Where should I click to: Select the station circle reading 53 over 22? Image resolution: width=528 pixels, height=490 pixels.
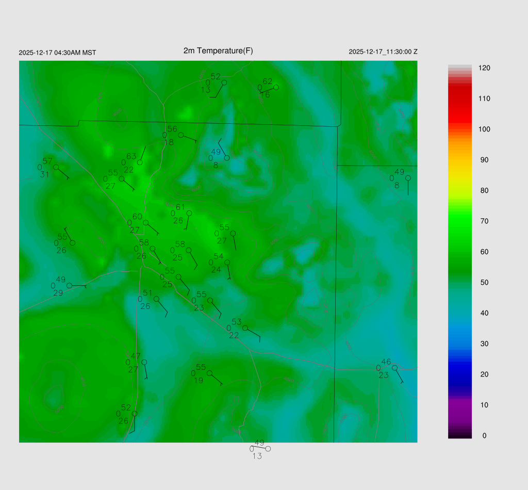click(x=245, y=328)
